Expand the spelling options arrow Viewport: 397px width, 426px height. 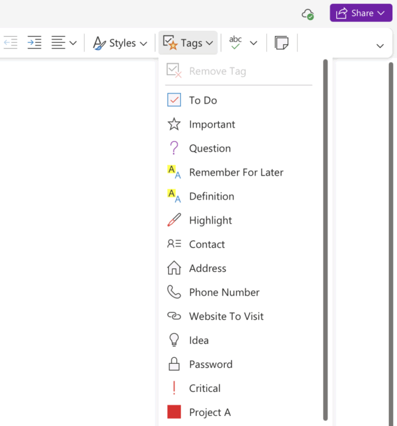tap(254, 43)
